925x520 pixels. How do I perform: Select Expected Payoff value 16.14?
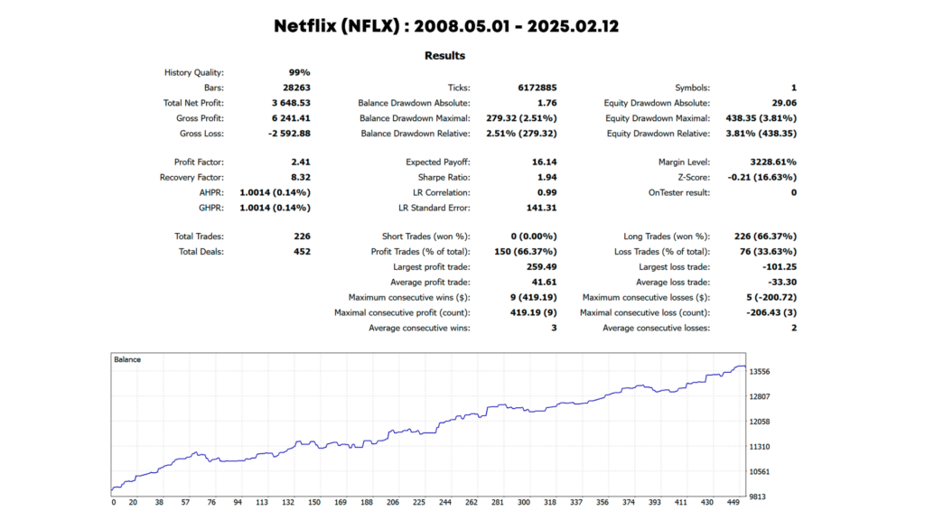pos(544,162)
